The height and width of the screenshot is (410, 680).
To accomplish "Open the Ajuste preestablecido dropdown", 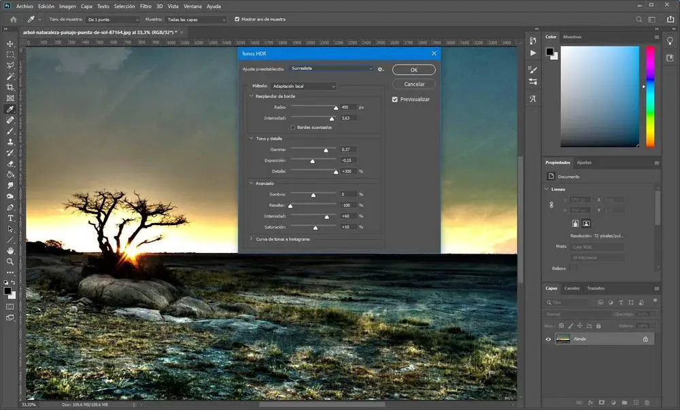I will [331, 69].
